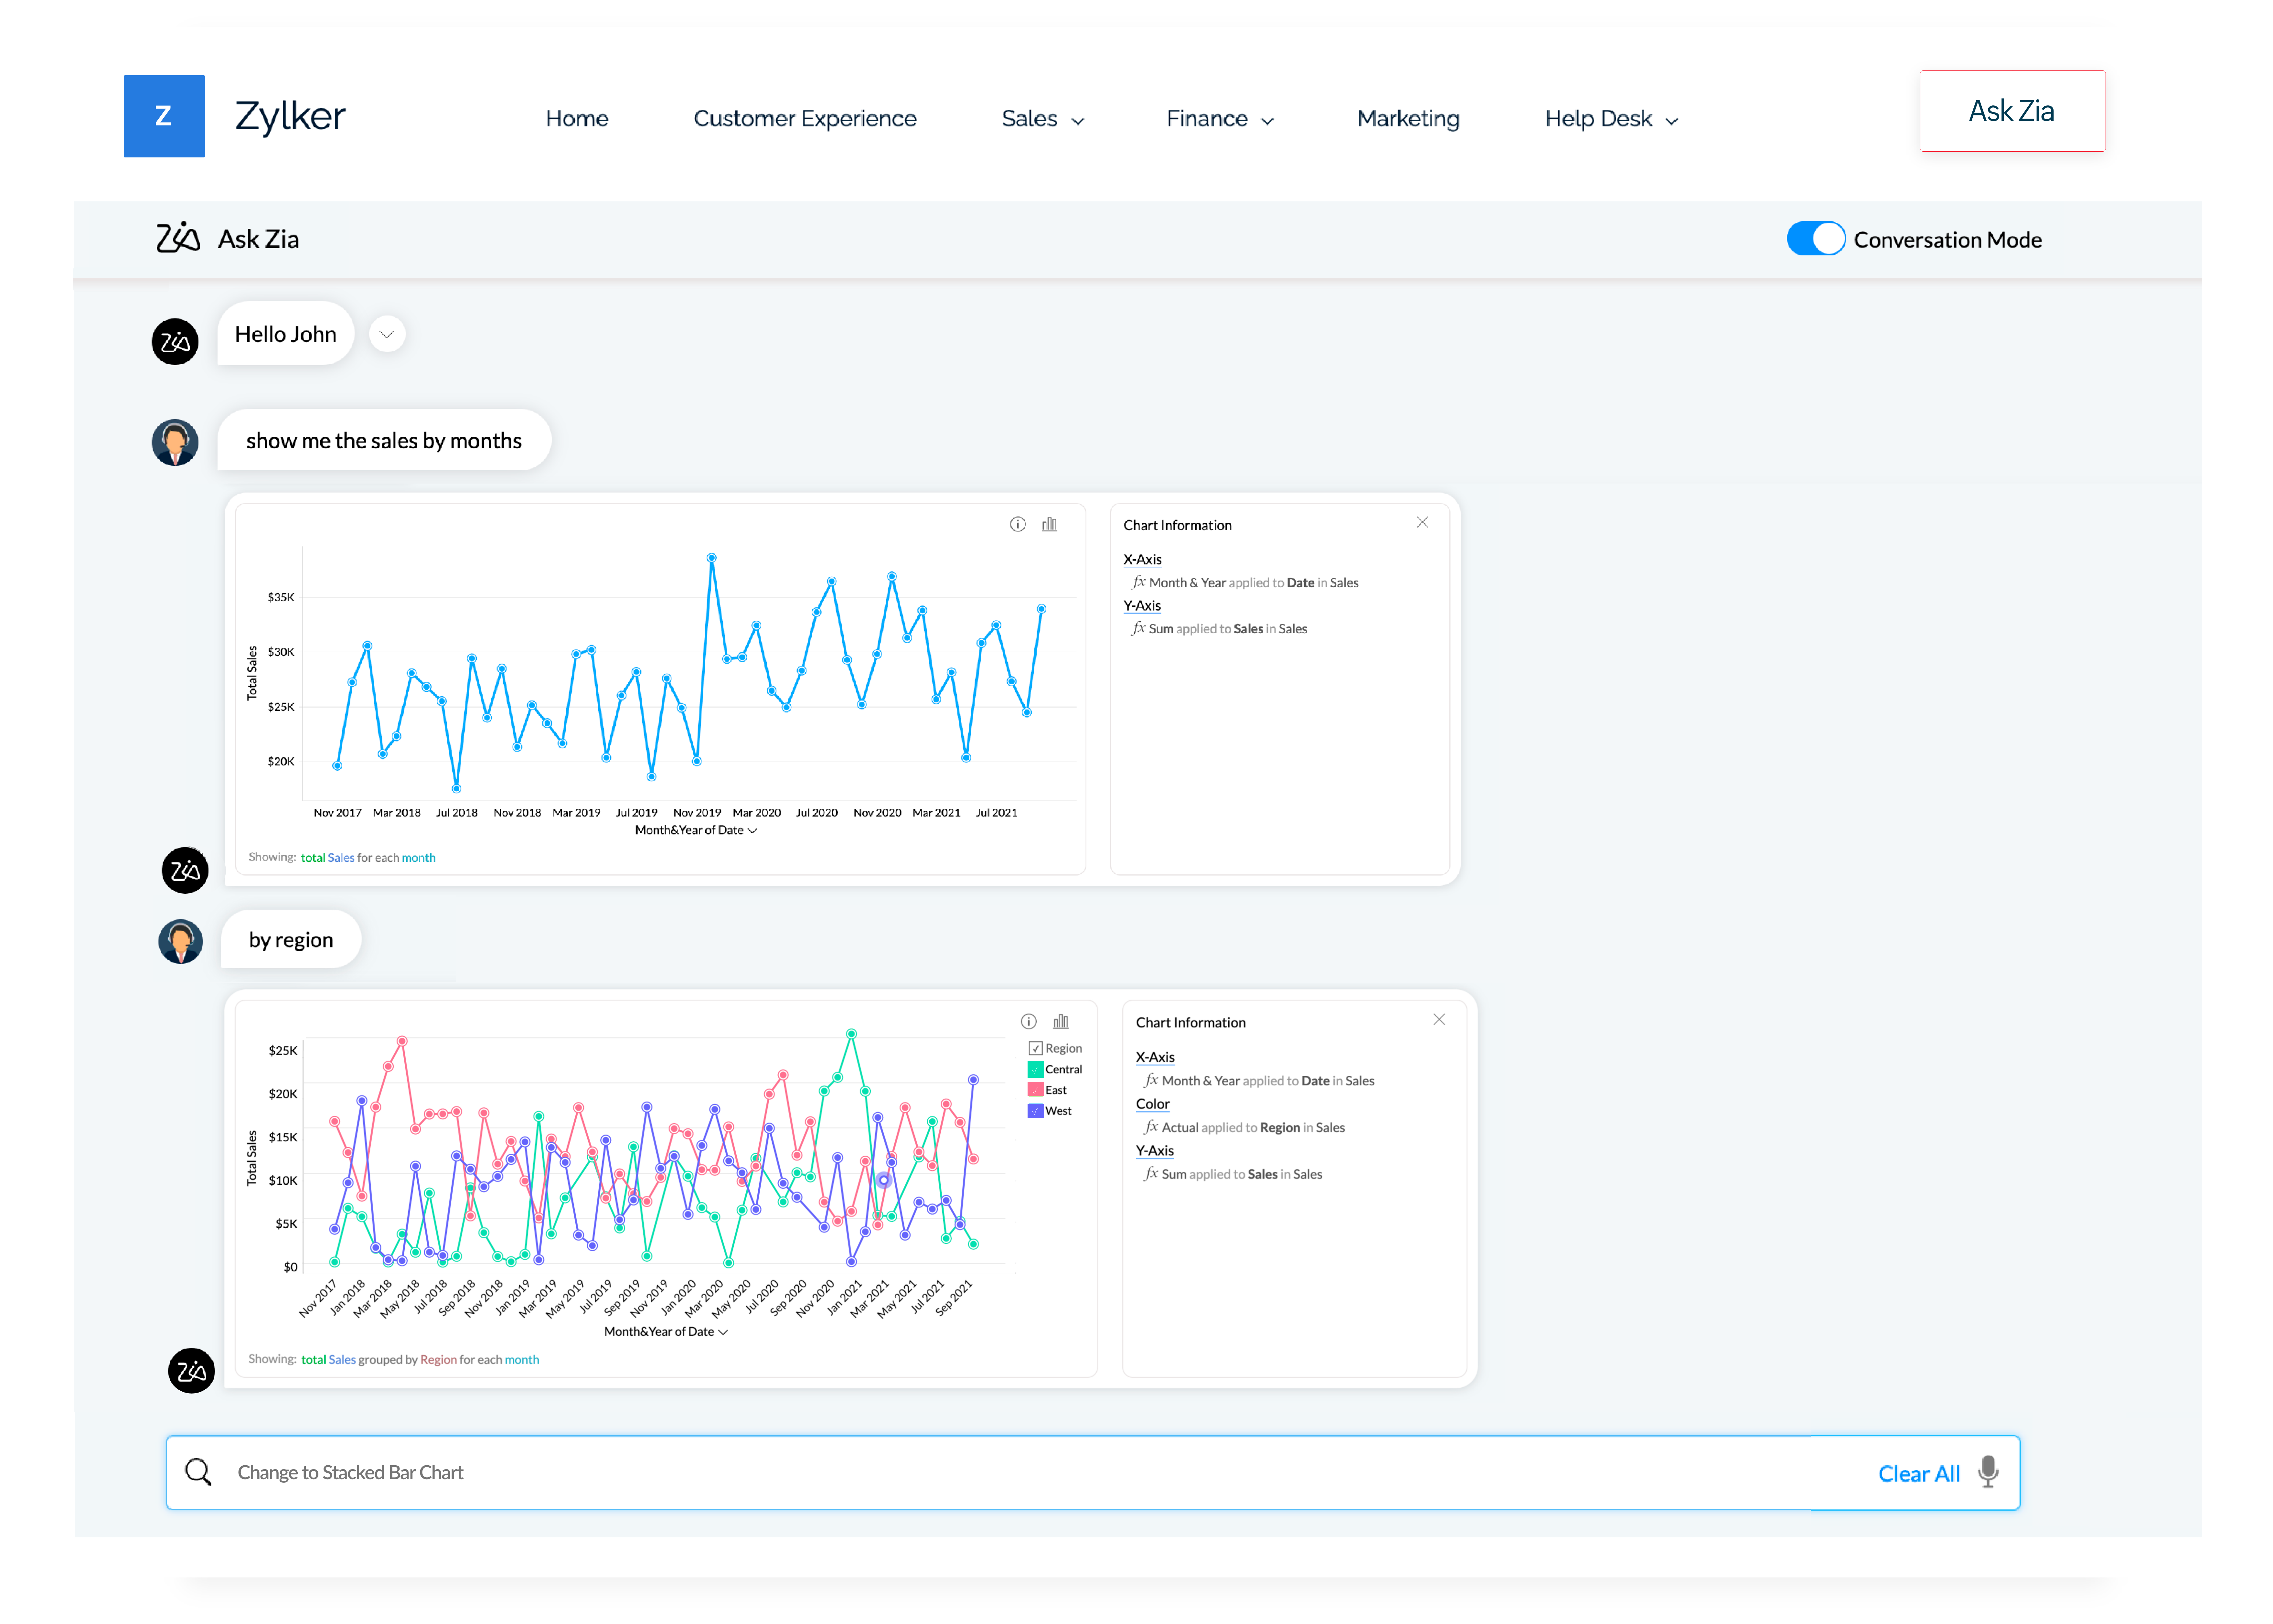
Task: Click the close icon on first chart panel
Action: point(1423,522)
